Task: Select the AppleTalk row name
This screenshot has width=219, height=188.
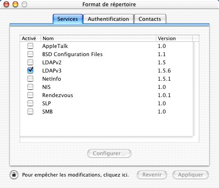Action: pos(55,46)
